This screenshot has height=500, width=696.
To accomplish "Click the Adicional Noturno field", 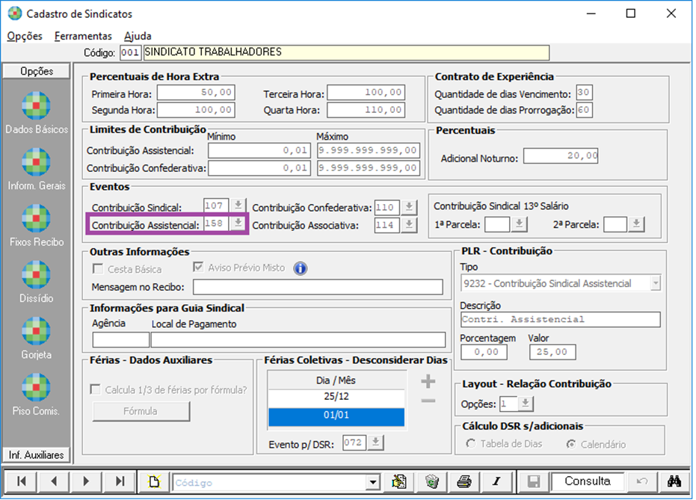I will pyautogui.click(x=561, y=156).
